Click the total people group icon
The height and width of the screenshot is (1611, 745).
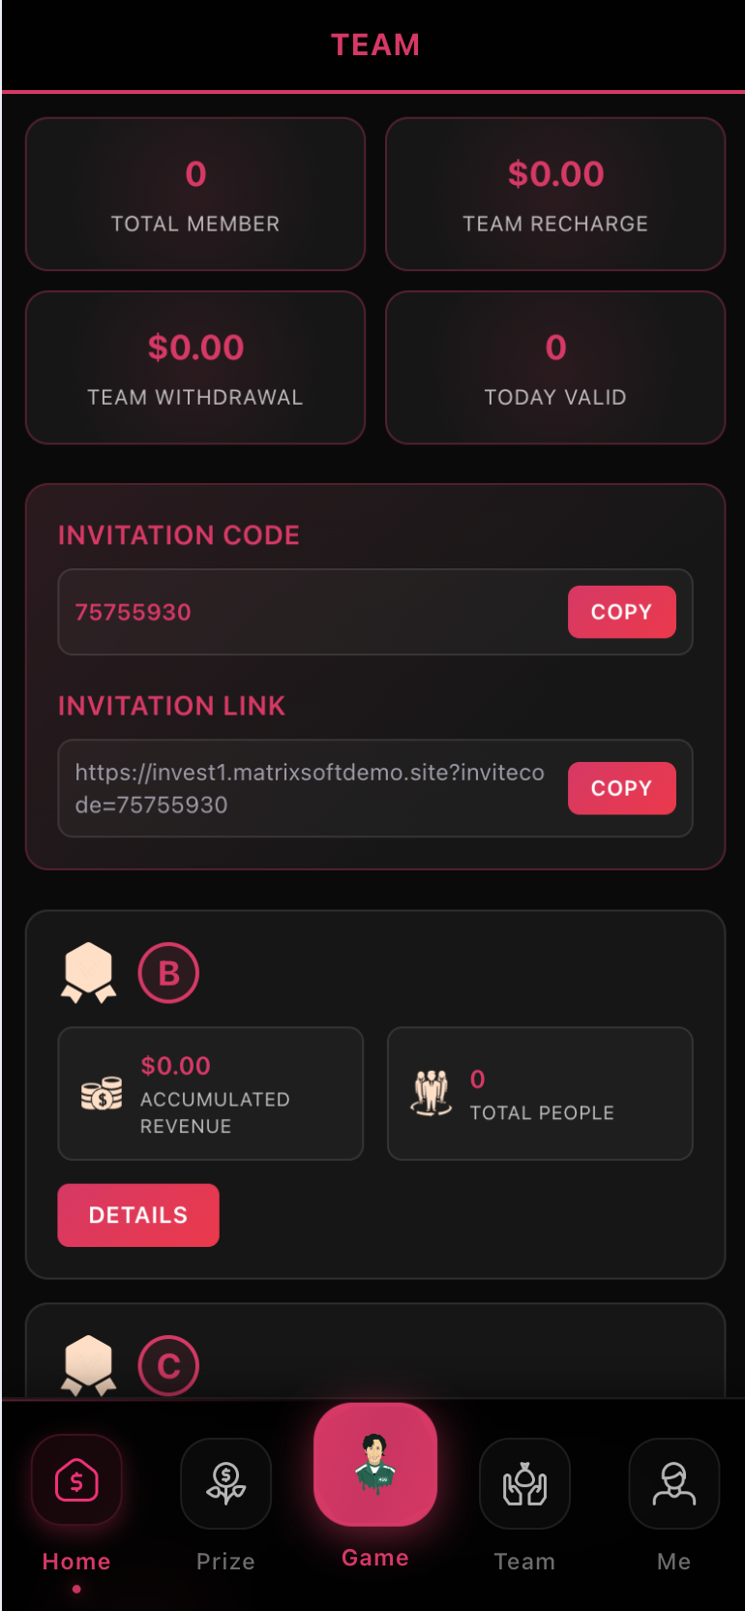432,1093
